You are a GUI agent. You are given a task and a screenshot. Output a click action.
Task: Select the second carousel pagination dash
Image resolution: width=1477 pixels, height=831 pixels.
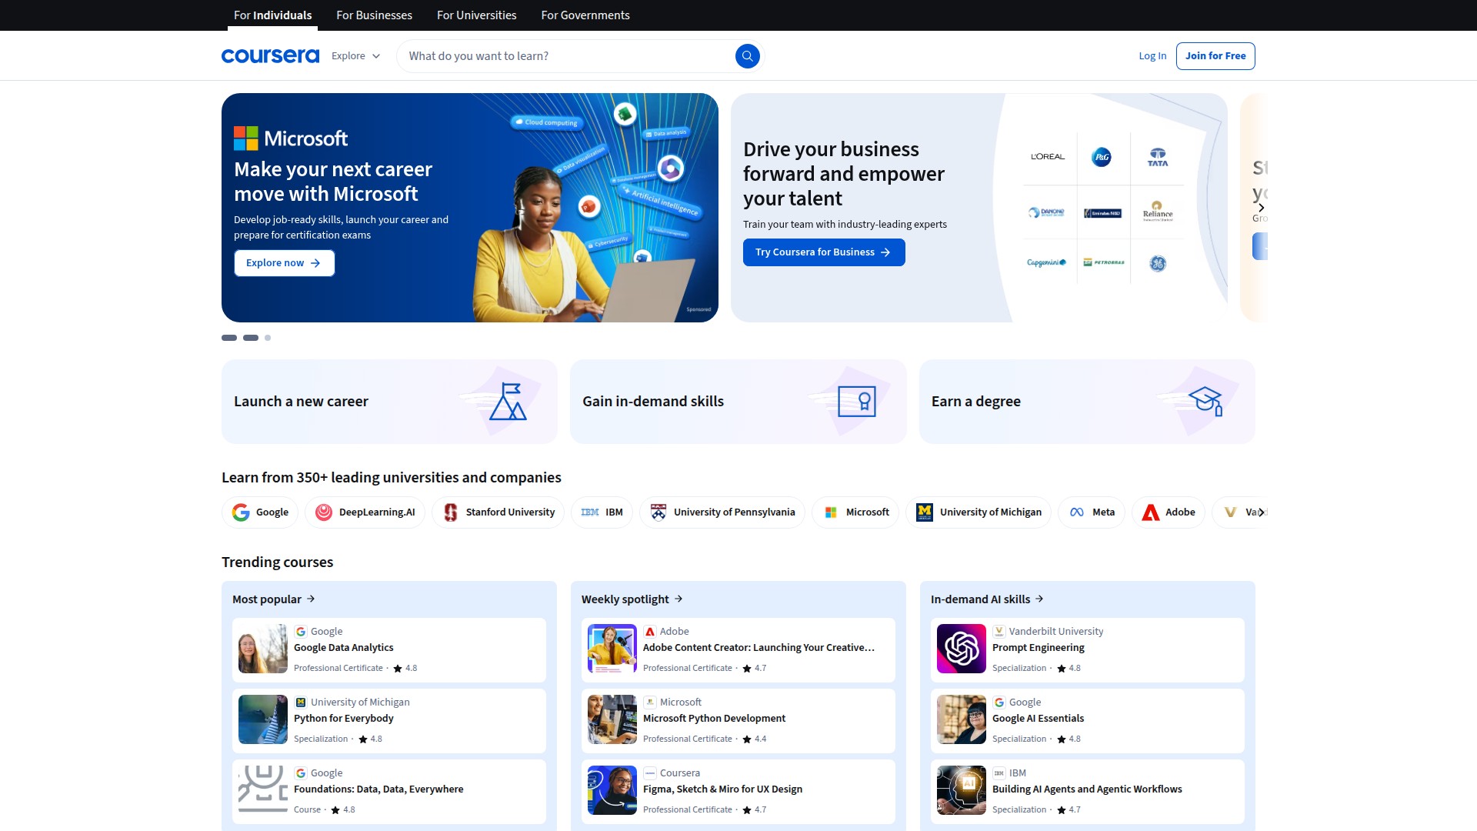[251, 338]
